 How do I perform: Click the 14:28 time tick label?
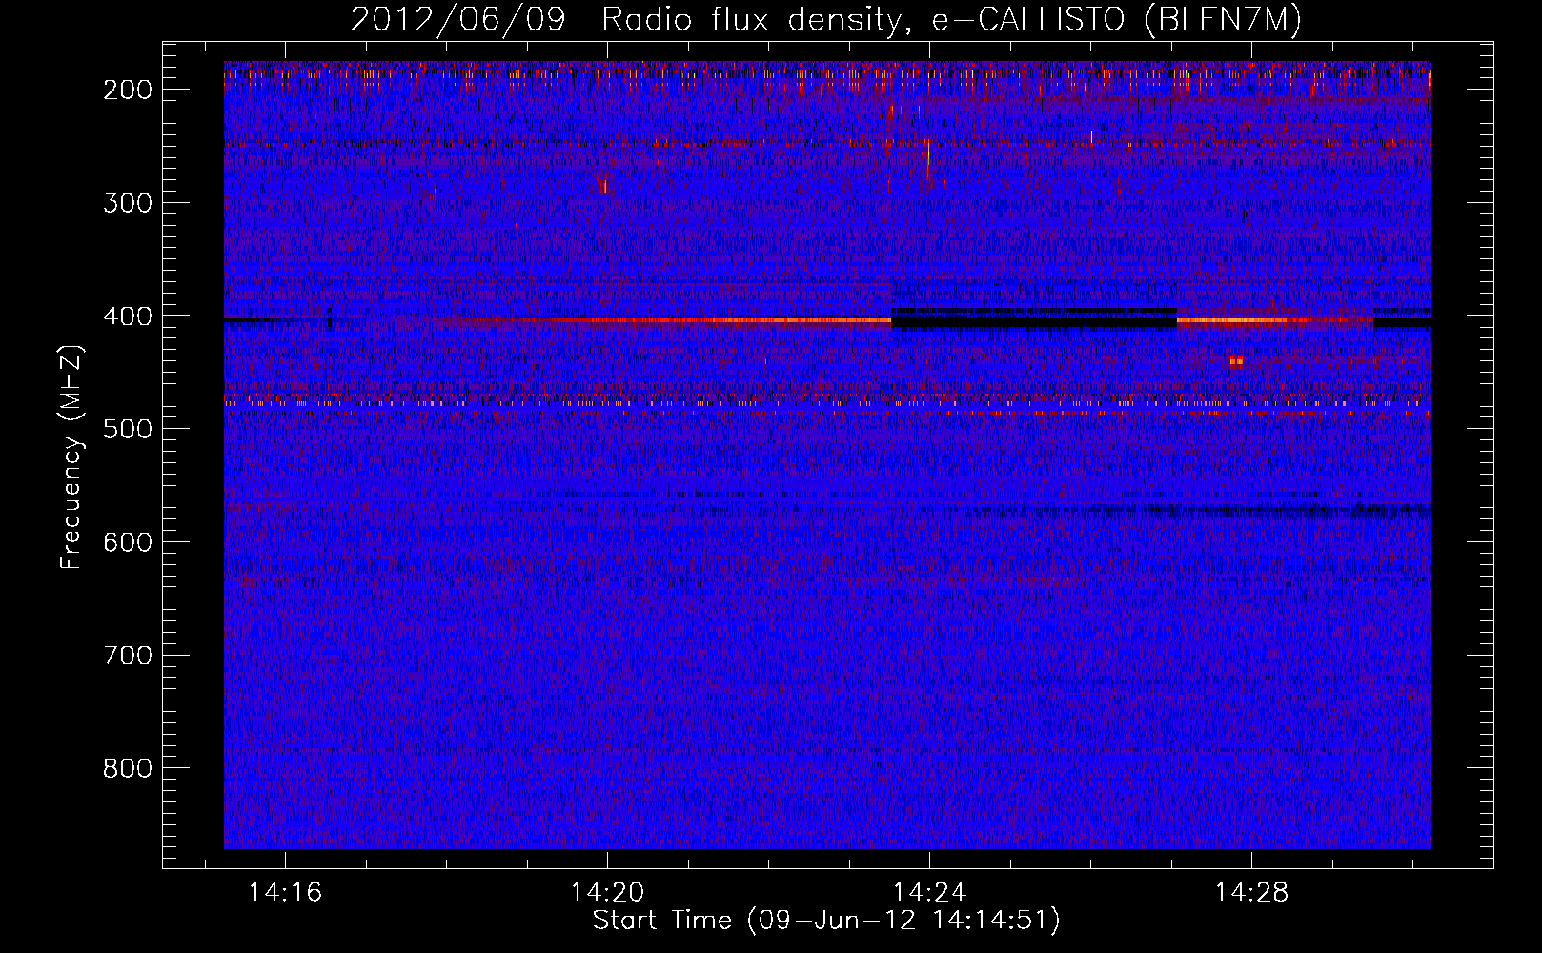(1250, 893)
